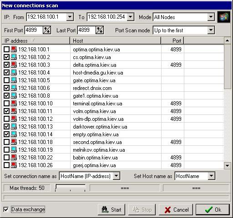Expand the Port Scan mode dropdown
This screenshot has height=218, width=233.
211,30
